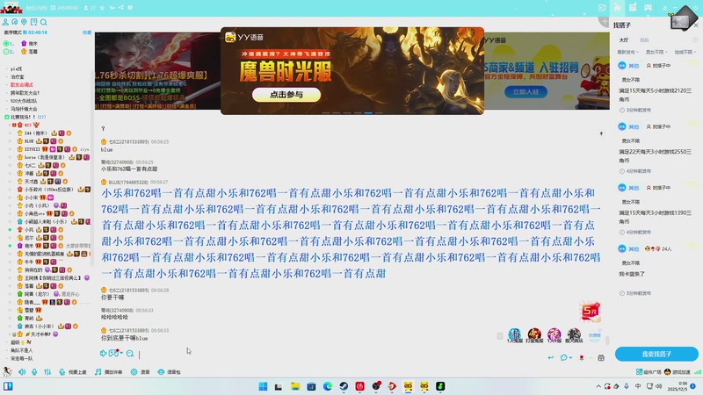The height and width of the screenshot is (395, 703).
Task: Open Microsoft Edge from taskbar
Action: coord(327,386)
